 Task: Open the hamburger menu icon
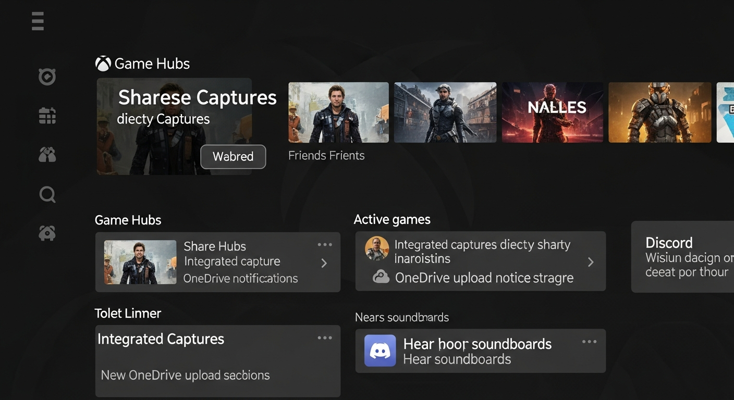[38, 21]
